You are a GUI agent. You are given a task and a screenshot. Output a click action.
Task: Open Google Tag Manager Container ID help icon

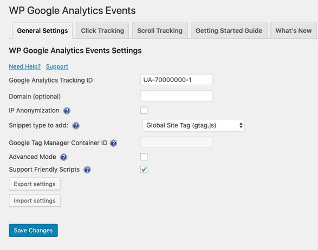coord(113,143)
